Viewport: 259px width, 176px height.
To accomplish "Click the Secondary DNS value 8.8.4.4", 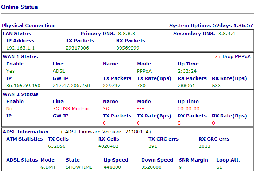I will point(226,34).
